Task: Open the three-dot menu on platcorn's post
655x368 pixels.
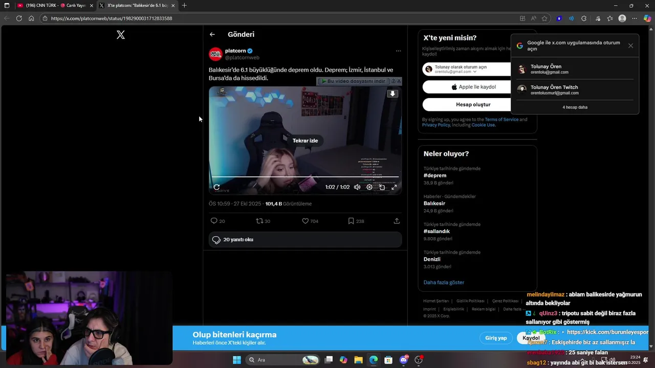Action: point(398,51)
